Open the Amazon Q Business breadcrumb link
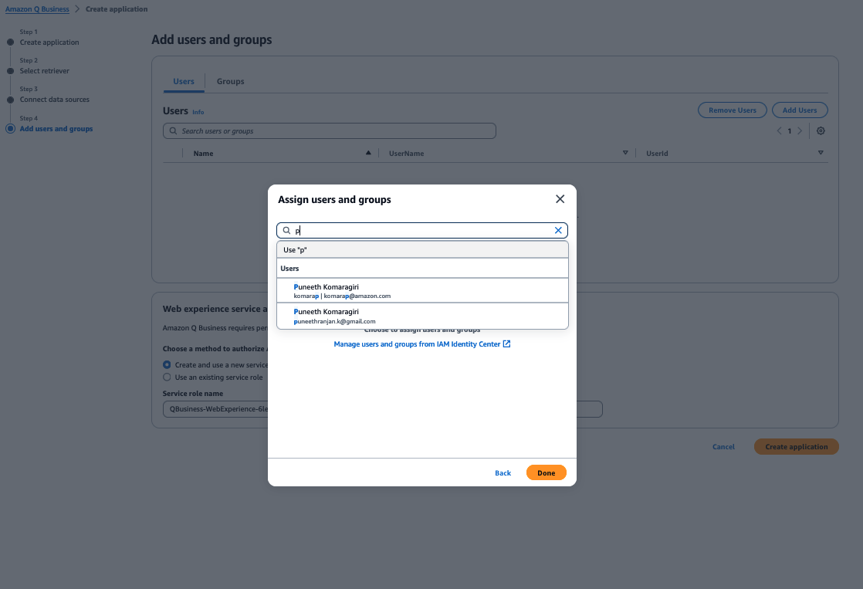863x589 pixels. click(36, 8)
